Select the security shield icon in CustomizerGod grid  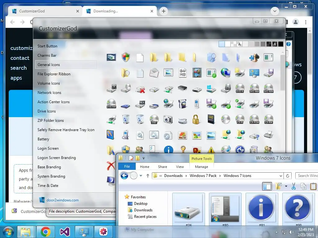125,57
